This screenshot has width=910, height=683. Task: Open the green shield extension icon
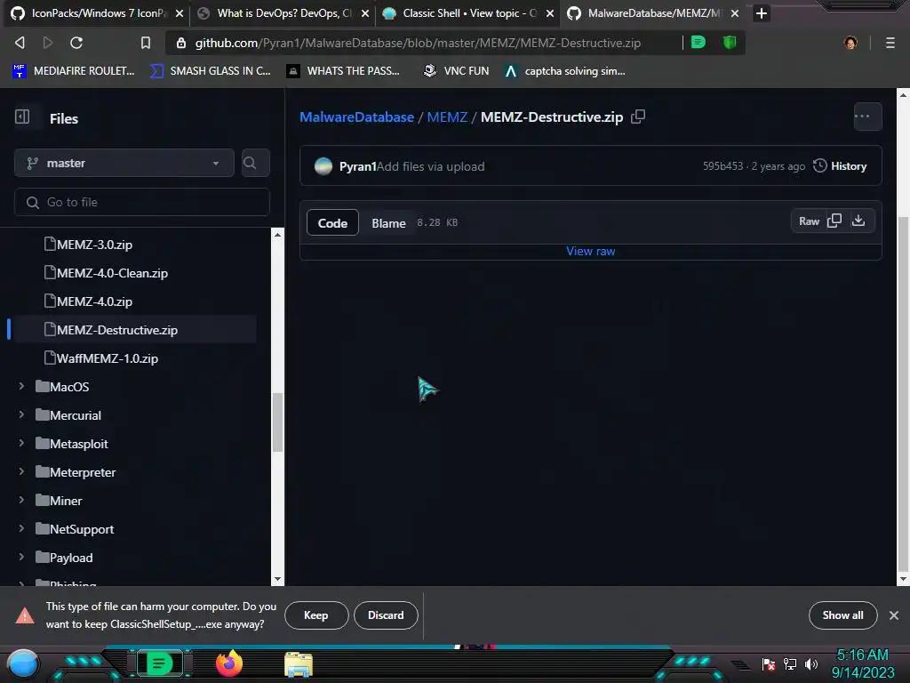pyautogui.click(x=730, y=43)
